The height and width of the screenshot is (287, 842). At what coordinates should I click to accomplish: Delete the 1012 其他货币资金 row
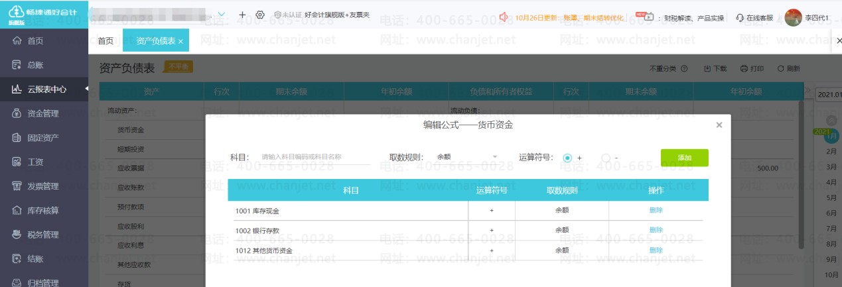tap(656, 250)
